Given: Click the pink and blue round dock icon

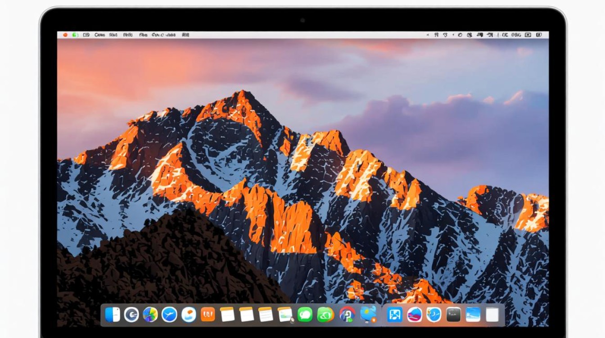Looking at the screenshot, I should coord(414,314).
